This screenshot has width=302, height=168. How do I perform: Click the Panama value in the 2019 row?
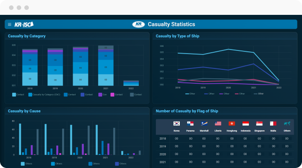tap(191, 146)
